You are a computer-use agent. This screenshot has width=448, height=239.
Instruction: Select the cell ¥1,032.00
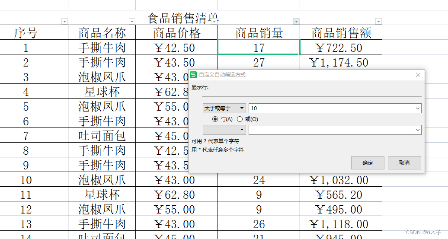pos(341,180)
